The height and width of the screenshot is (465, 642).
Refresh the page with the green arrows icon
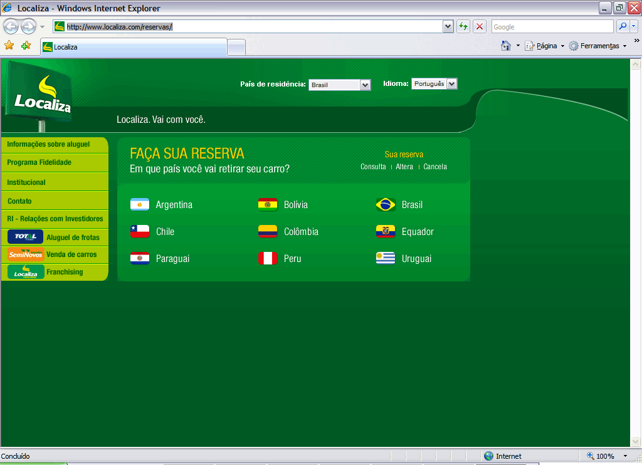point(463,26)
